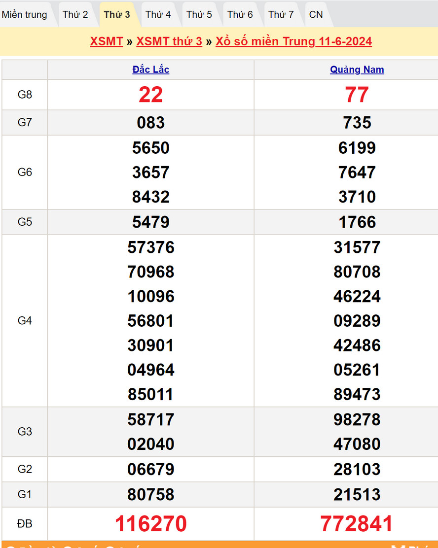
Task: Click Xổ số miền Trung 11-6-2024 link
Action: tap(293, 41)
